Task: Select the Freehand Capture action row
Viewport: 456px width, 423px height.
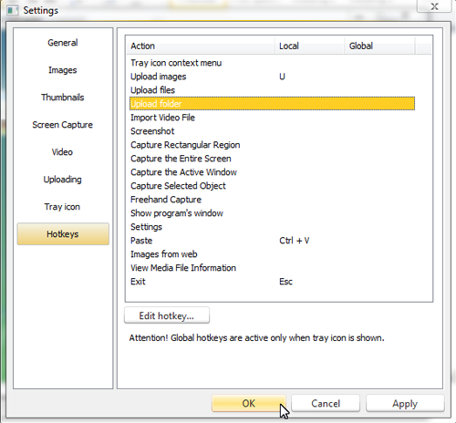Action: pyautogui.click(x=272, y=200)
